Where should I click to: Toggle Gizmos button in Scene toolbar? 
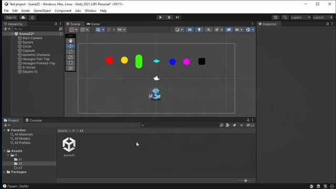248,30
